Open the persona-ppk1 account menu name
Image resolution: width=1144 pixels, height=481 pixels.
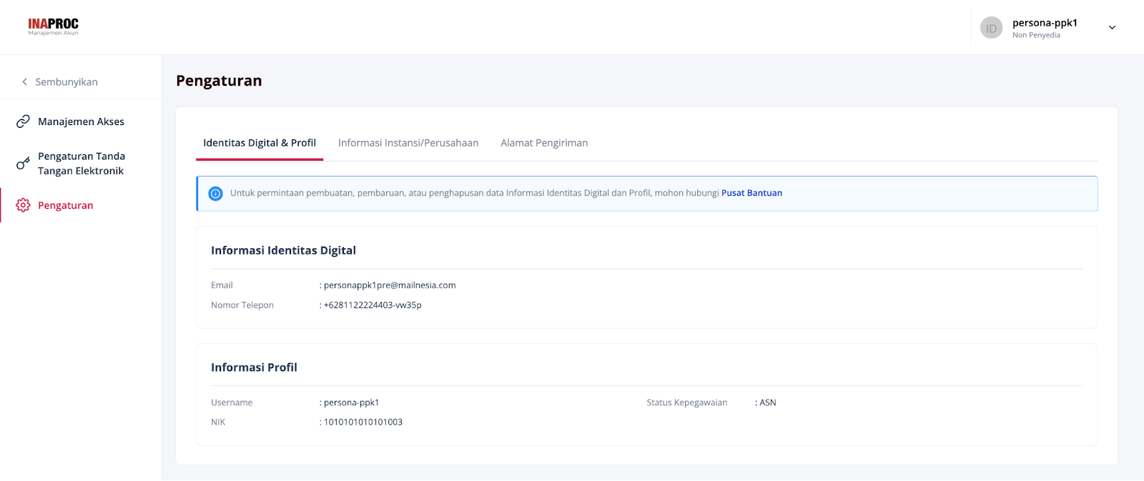point(1044,23)
